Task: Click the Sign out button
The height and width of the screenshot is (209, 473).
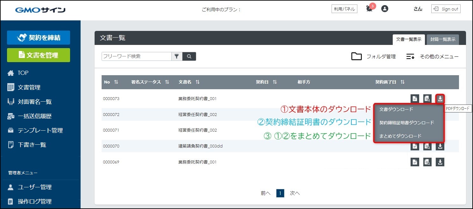Action: click(x=446, y=9)
